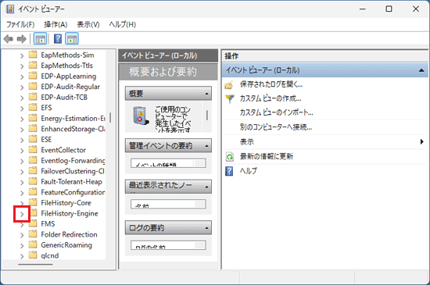This screenshot has height=285, width=430.
Task: Open the ヘルプ(H) menu
Action: pos(122,25)
